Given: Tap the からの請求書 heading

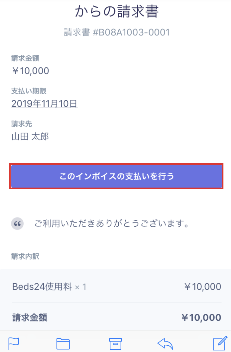Looking at the screenshot, I should point(117,12).
